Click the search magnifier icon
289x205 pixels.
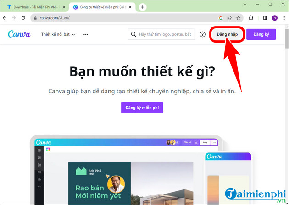[133, 34]
